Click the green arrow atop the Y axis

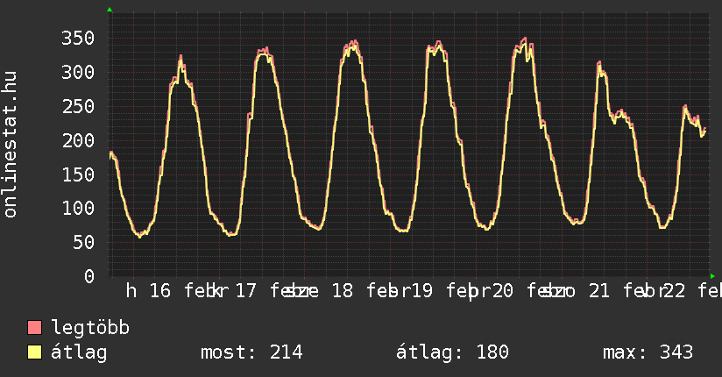click(110, 10)
